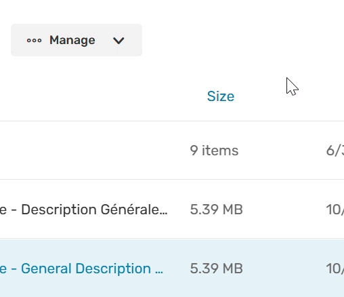344x297 pixels.
Task: Open the highlighted General Description … link
Action: 81,269
